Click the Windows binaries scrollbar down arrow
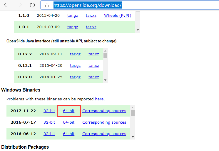The height and width of the screenshot is (151, 219). (133, 137)
